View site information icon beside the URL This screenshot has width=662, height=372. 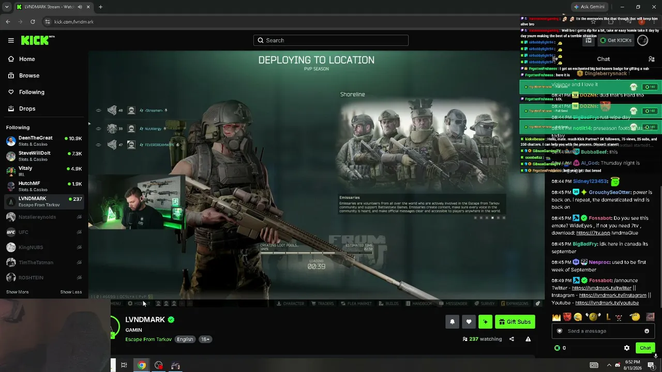coord(47,22)
